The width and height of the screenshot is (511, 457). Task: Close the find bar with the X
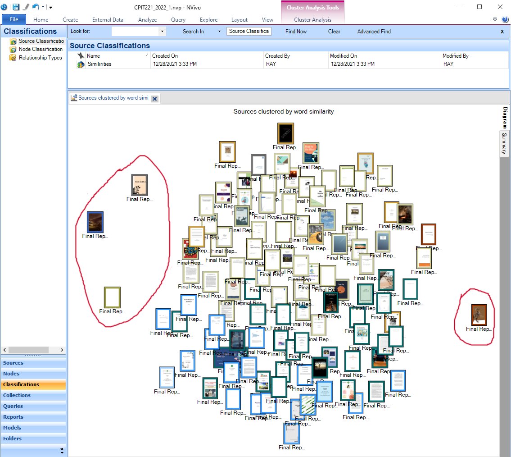(x=502, y=31)
